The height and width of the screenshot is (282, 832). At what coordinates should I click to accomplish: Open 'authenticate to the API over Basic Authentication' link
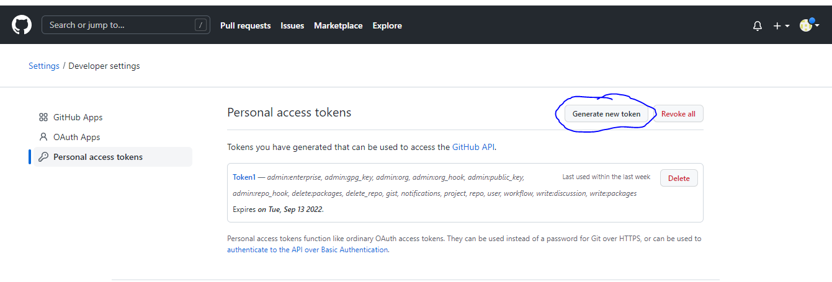308,250
